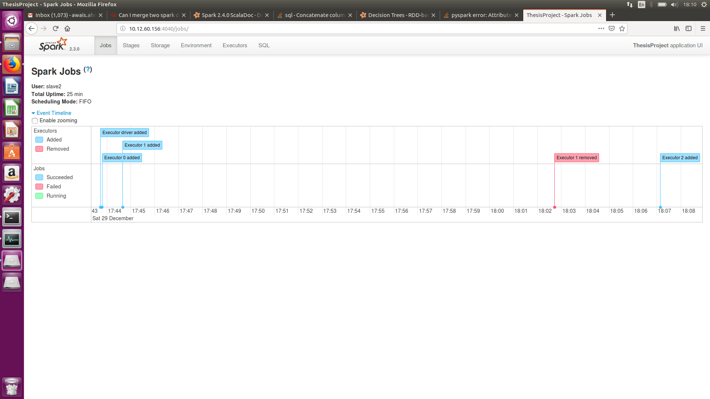Open the SQL tab

pyautogui.click(x=264, y=45)
